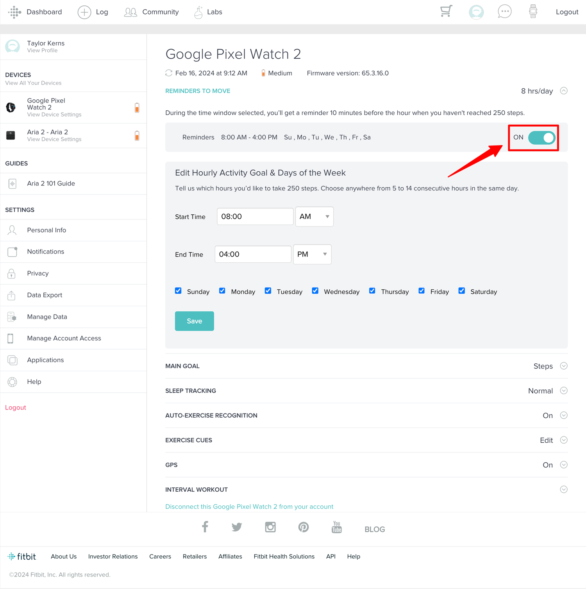This screenshot has width=586, height=589.
Task: Click Disconnect this Google Pixel Watch 2 link
Action: (249, 506)
